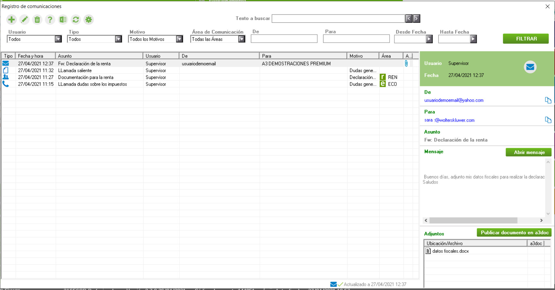Expand the Motivo dropdown
Viewport: 555px width, 290px height.
[x=180, y=39]
